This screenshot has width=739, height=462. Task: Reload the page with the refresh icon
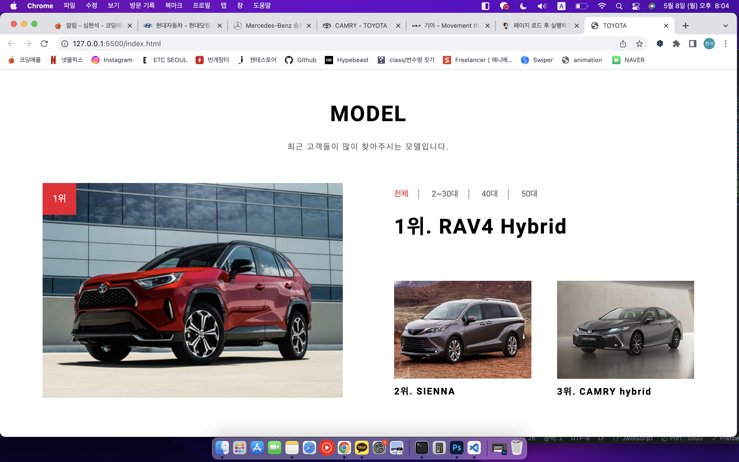pos(44,44)
